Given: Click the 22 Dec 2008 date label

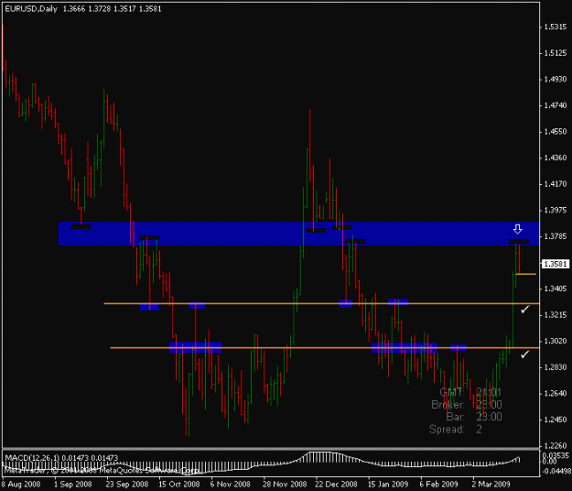Looking at the screenshot, I should click(336, 484).
